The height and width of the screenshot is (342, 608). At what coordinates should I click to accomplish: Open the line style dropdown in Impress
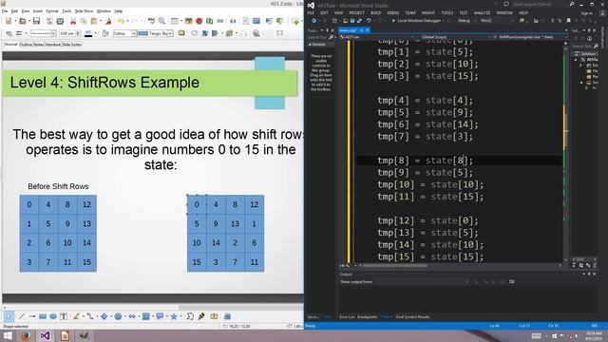point(43,34)
